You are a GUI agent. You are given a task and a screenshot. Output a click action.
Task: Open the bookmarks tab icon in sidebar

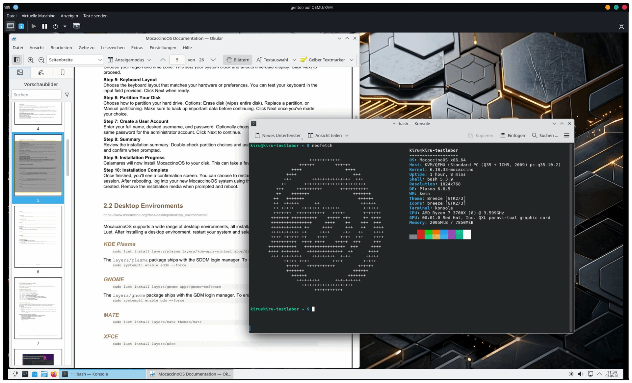(x=63, y=72)
